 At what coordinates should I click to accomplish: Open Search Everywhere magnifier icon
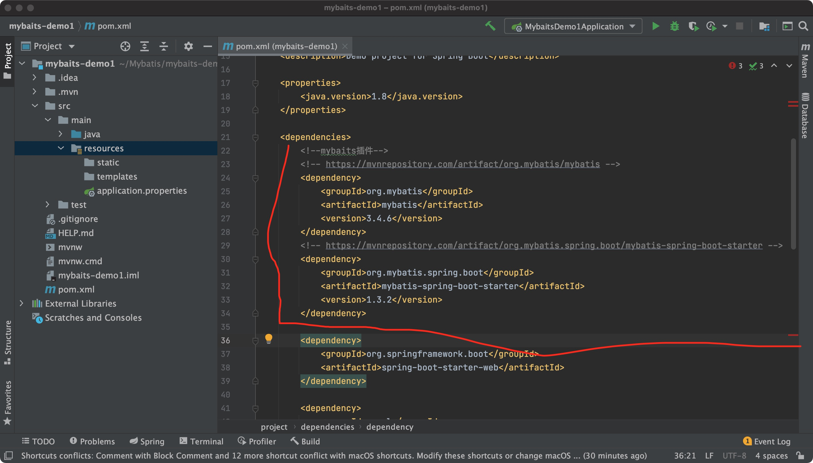point(803,26)
